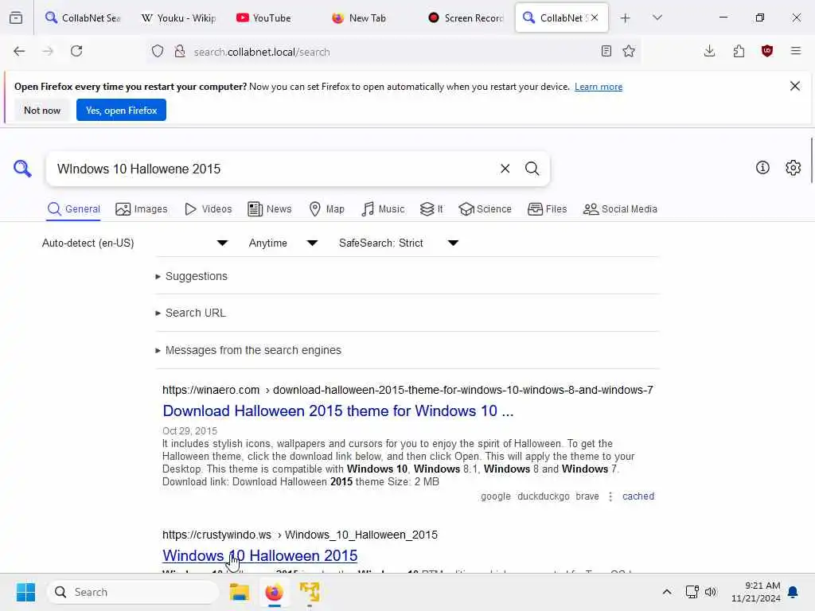Switch to Videos search tab
This screenshot has height=611, width=815.
click(x=209, y=209)
